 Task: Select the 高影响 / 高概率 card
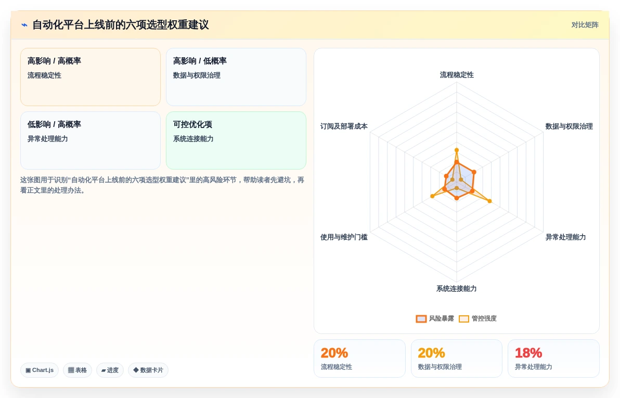tap(91, 77)
